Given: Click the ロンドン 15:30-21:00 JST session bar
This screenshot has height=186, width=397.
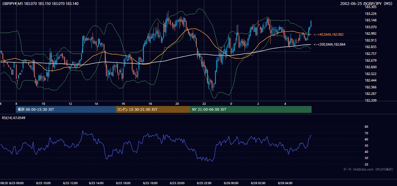Looking at the screenshot, I should (x=153, y=109).
